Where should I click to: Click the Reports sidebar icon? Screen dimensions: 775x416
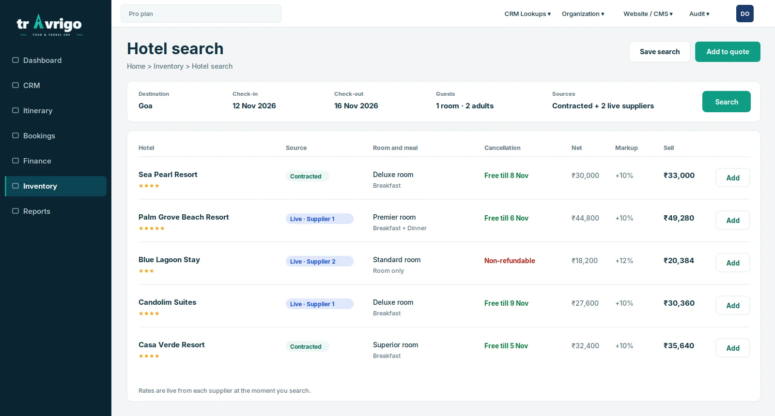15,211
